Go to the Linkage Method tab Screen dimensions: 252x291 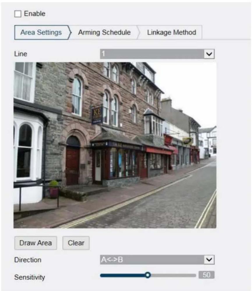tap(172, 32)
